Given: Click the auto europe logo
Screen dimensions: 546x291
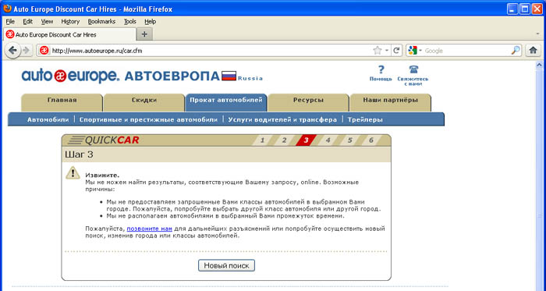Looking at the screenshot, I should tap(71, 76).
